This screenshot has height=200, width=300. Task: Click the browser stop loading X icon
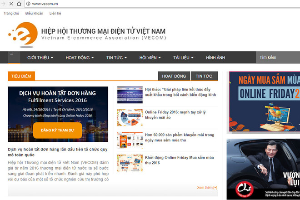click(x=11, y=4)
